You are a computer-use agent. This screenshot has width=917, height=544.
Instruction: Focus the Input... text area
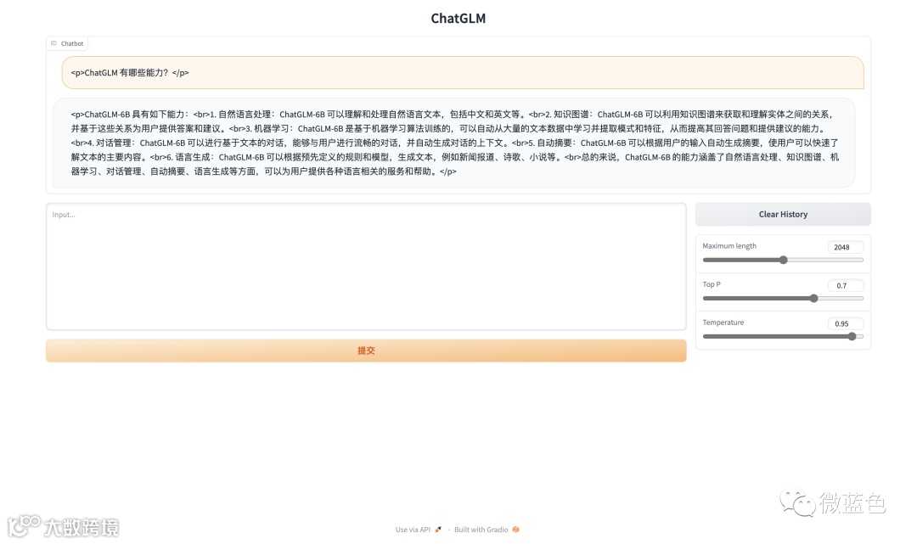366,266
